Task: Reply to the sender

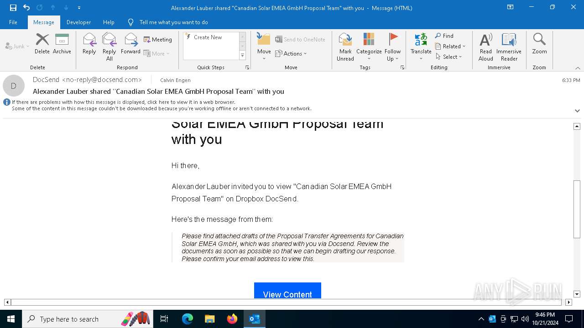Action: (x=89, y=44)
